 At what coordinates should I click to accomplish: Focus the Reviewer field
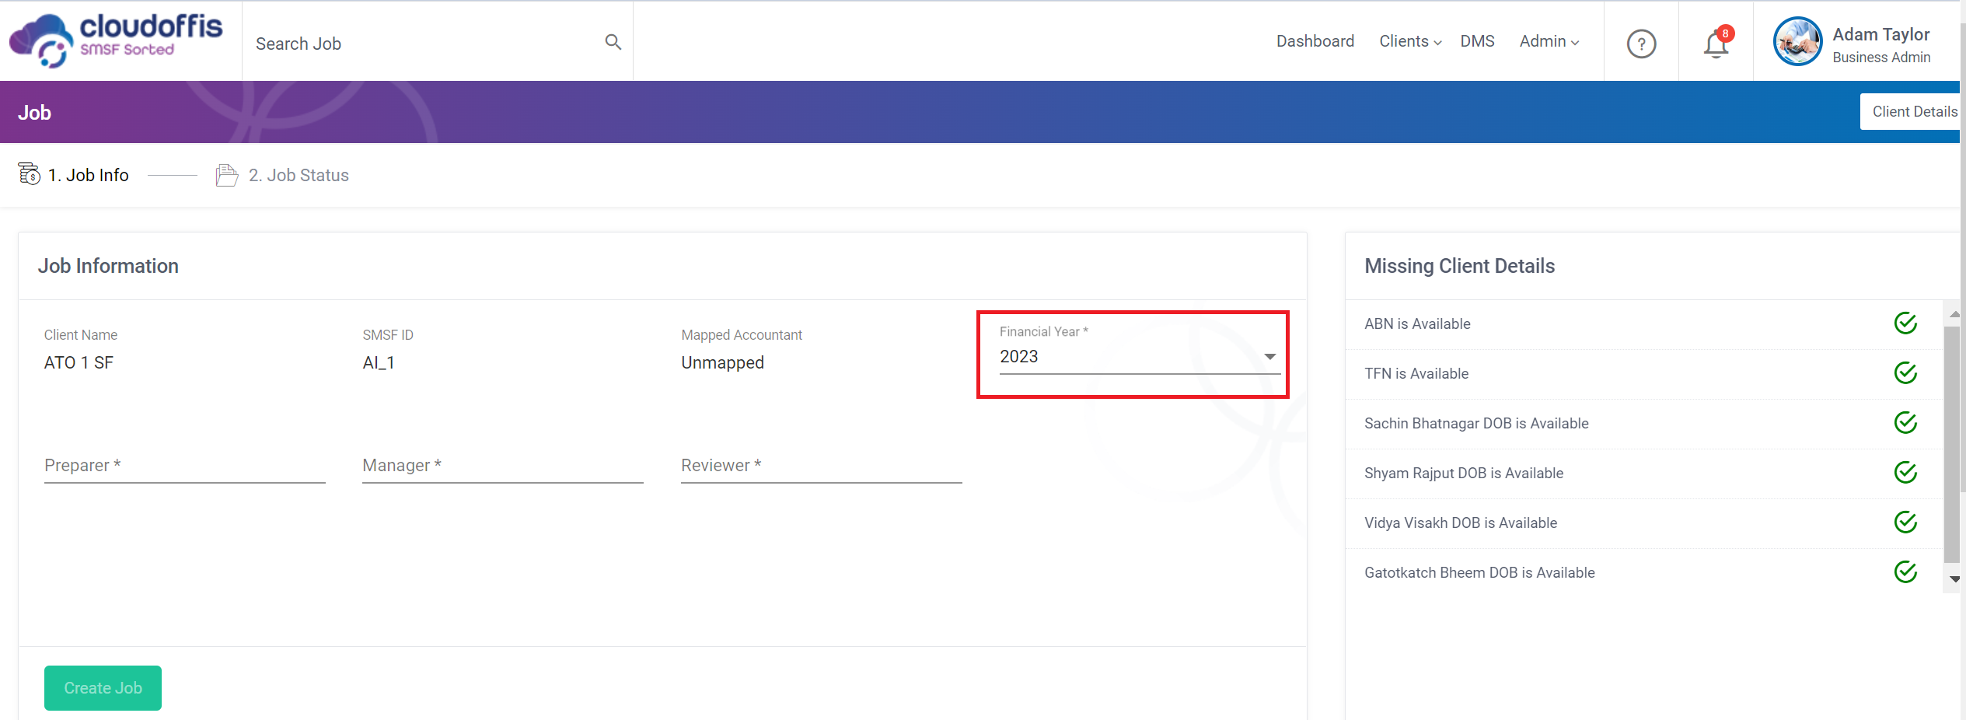(822, 466)
